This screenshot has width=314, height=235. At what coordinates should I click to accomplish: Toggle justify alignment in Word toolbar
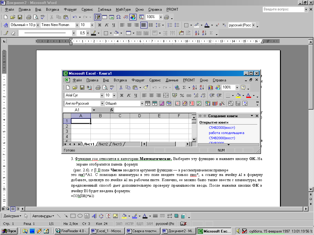(144, 25)
